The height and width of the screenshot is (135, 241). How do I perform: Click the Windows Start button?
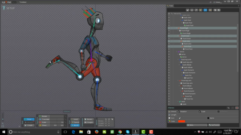4,132
